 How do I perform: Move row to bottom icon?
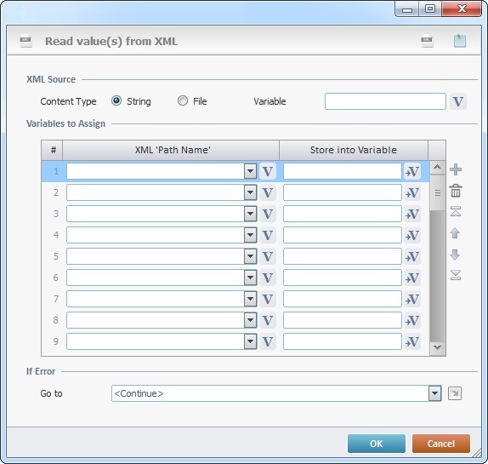[456, 275]
